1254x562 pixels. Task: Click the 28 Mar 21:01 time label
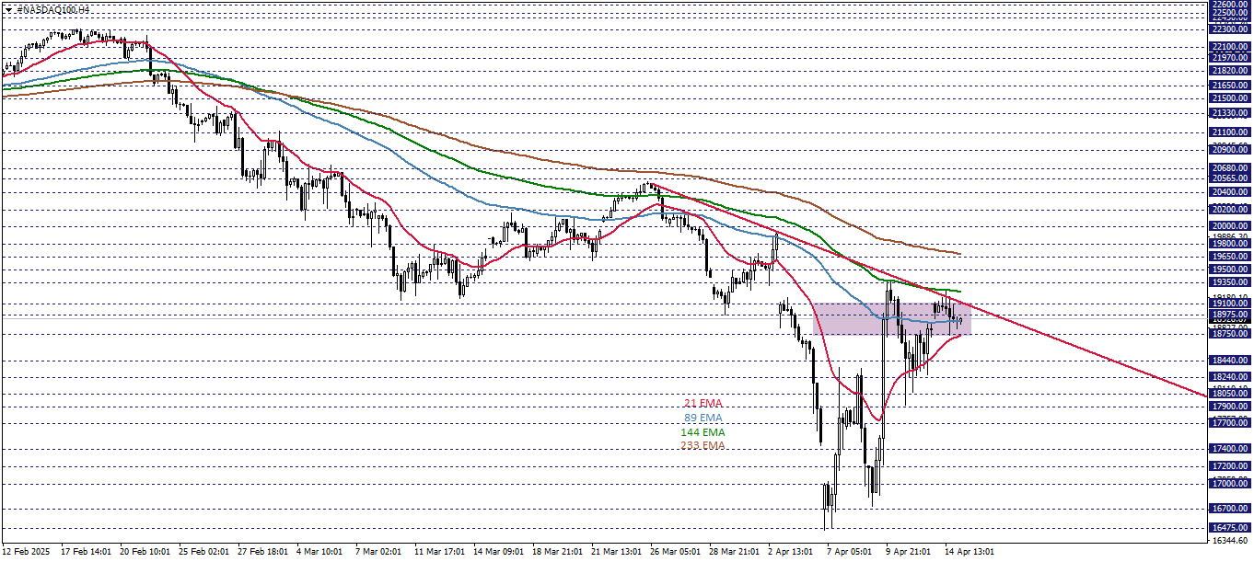pos(733,552)
